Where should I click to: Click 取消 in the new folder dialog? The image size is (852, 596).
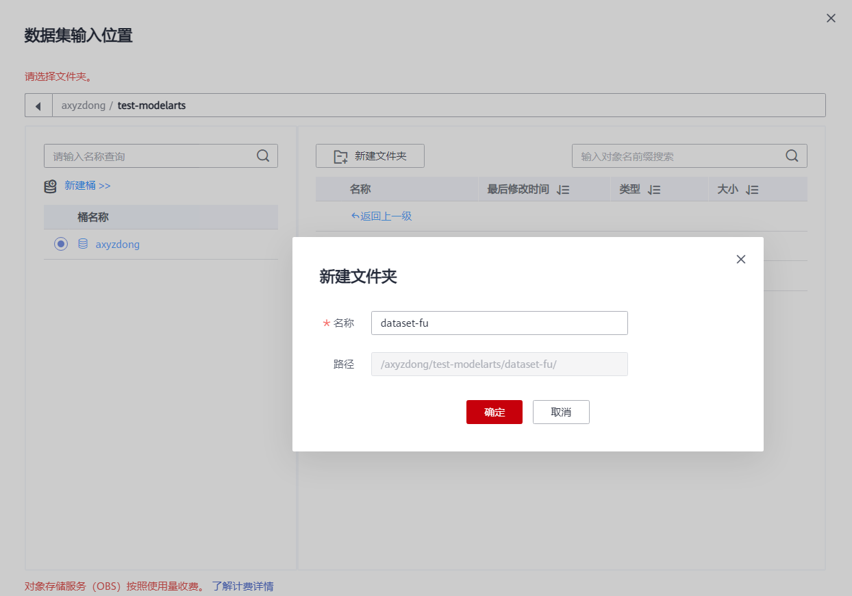tap(561, 412)
